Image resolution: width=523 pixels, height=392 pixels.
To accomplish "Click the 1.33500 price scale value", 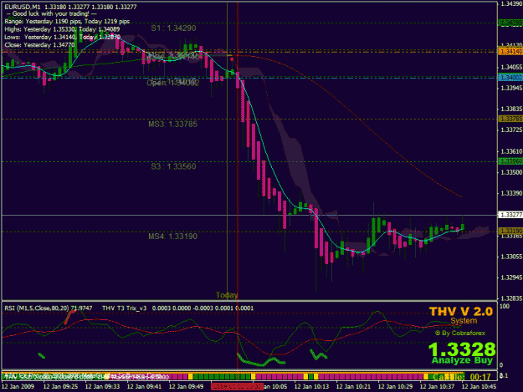I will pos(511,172).
